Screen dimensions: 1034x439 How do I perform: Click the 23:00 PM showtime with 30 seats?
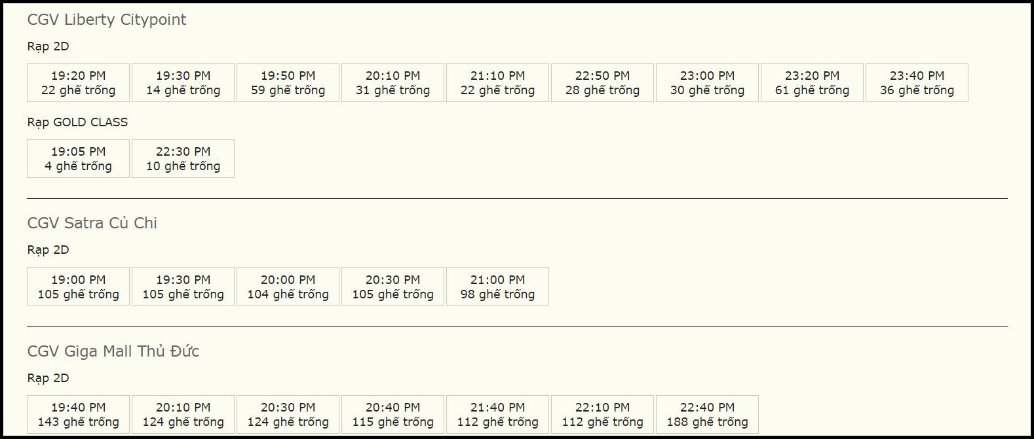(x=707, y=83)
